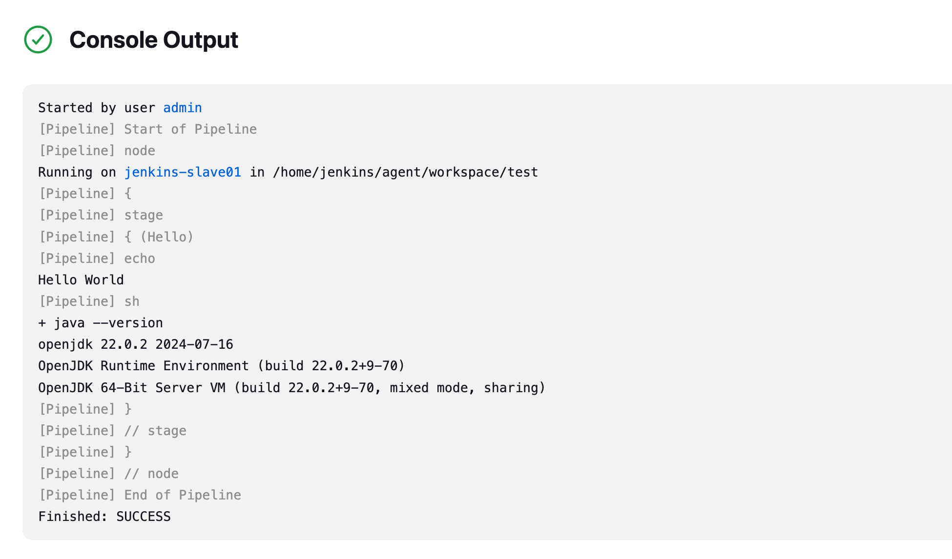The image size is (952, 559).
Task: Open the jenkins-slave01 agent link
Action: click(183, 172)
